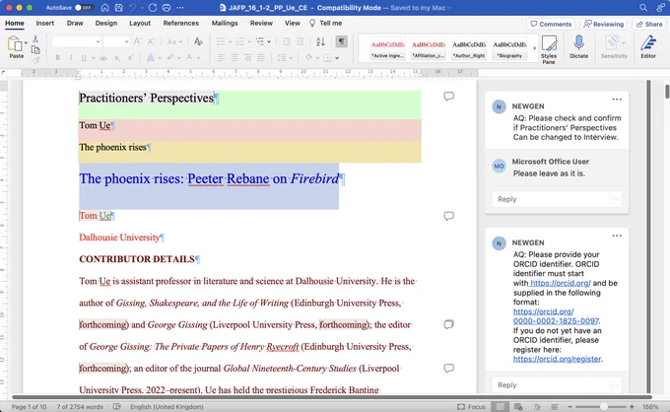Expand the font name dropdown

coord(99,41)
